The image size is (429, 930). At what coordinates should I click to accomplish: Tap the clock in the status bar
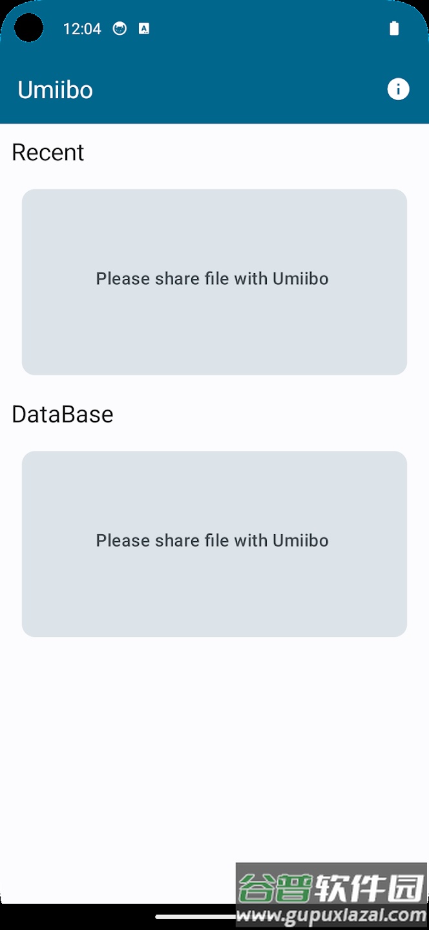pyautogui.click(x=81, y=28)
